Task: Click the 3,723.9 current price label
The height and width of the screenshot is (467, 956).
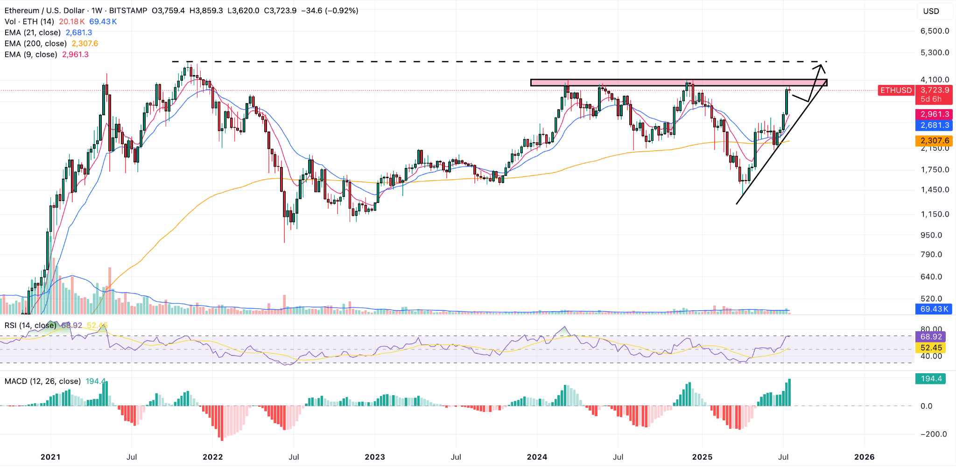Action: coord(935,90)
